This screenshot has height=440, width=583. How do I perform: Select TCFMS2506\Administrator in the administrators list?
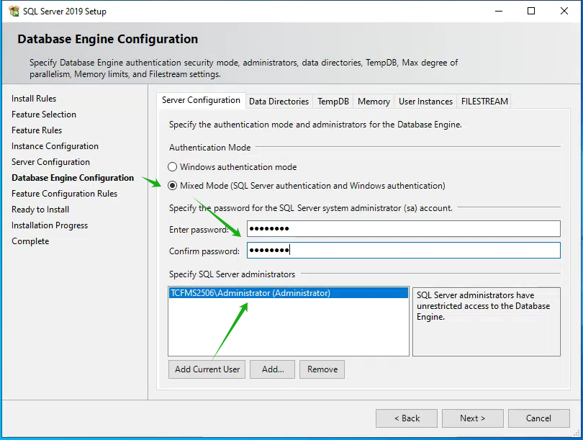(x=289, y=292)
